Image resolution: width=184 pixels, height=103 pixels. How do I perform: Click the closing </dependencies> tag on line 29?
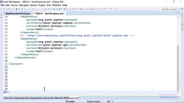(x=25, y=58)
